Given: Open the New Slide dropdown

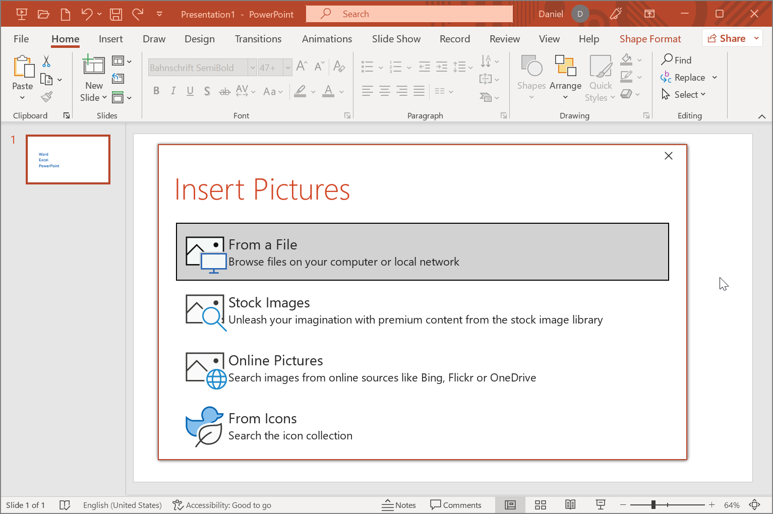Looking at the screenshot, I should 94,98.
